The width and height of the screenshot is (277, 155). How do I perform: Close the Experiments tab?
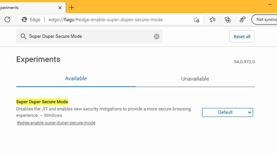60,8
